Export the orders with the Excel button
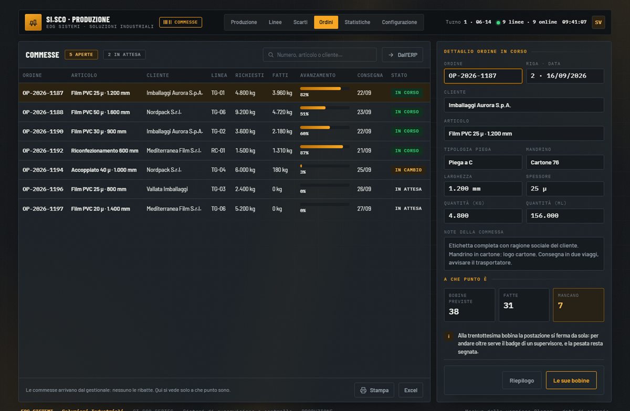The height and width of the screenshot is (411, 630). pos(411,390)
